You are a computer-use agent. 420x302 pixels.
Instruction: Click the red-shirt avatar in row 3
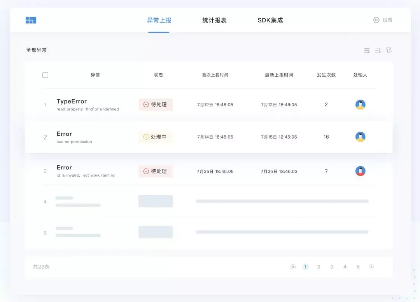coord(360,171)
